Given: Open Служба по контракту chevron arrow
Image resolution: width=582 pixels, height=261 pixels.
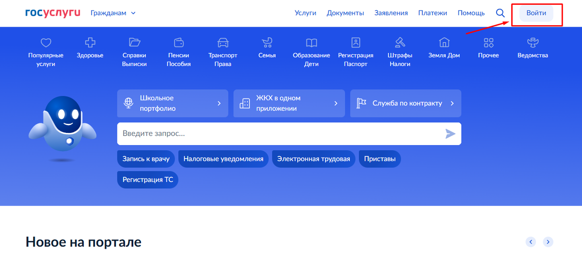Looking at the screenshot, I should pyautogui.click(x=452, y=103).
